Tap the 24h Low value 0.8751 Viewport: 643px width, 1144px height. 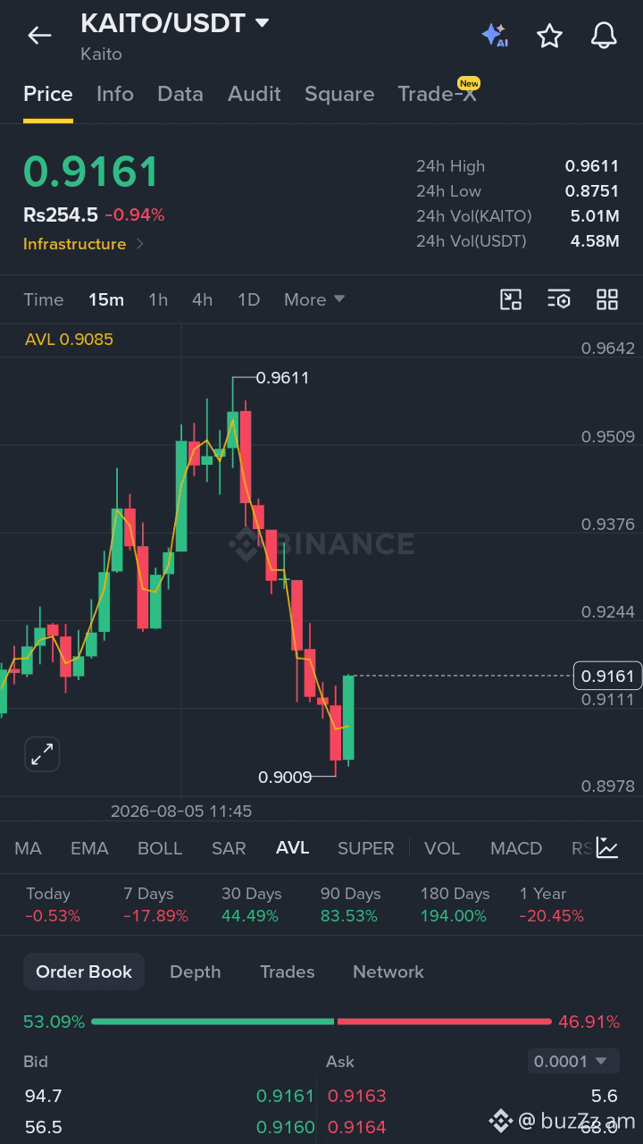pyautogui.click(x=592, y=191)
